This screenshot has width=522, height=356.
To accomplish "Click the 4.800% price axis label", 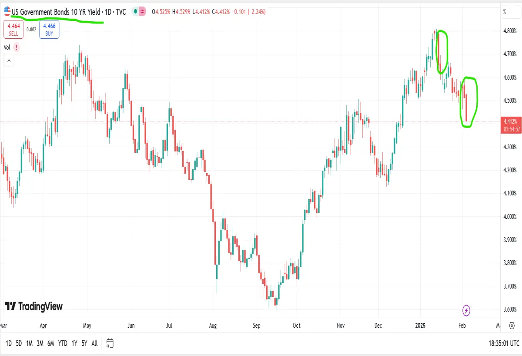I will 510,31.
